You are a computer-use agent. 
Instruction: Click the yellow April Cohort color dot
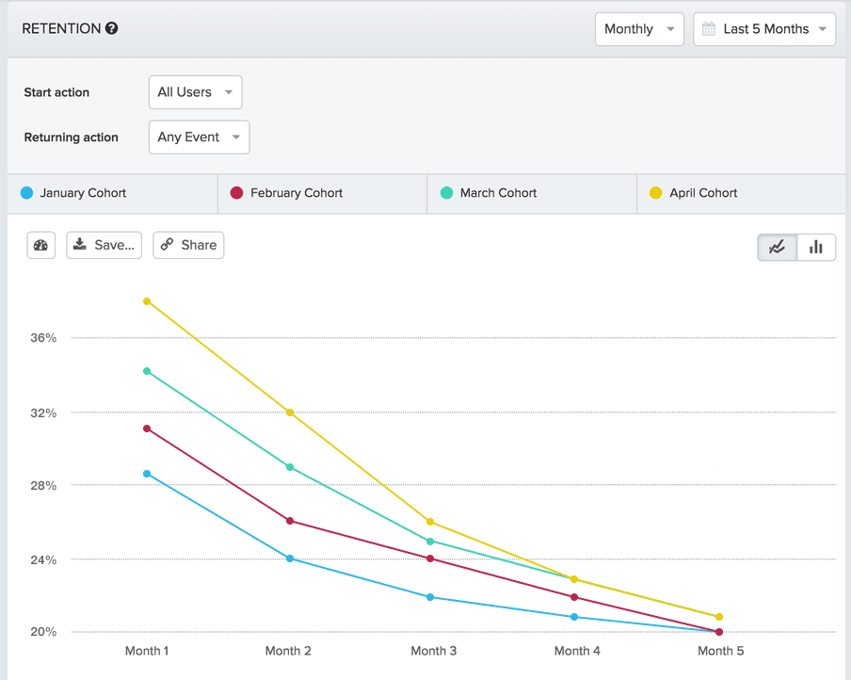click(656, 193)
